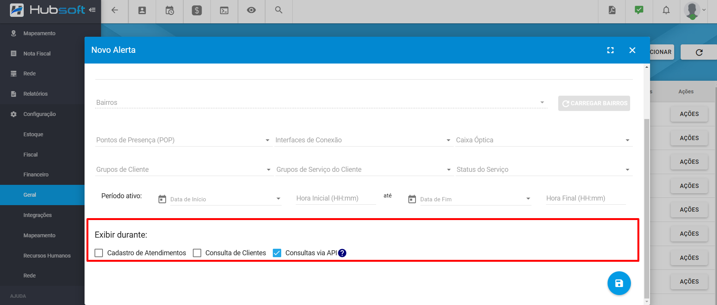This screenshot has width=717, height=305.
Task: Close the Novo Alerta dialog
Action: pyautogui.click(x=632, y=50)
